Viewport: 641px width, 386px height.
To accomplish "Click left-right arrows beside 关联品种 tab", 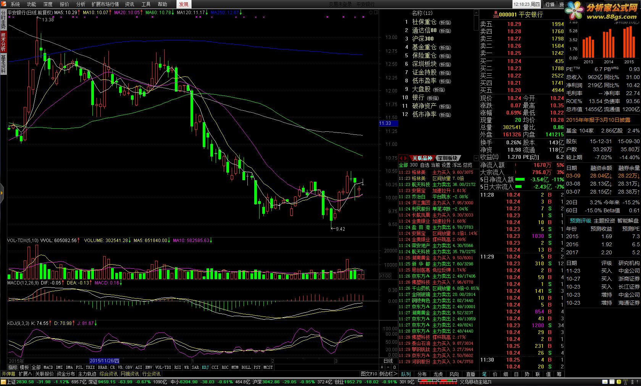I will click(x=403, y=158).
